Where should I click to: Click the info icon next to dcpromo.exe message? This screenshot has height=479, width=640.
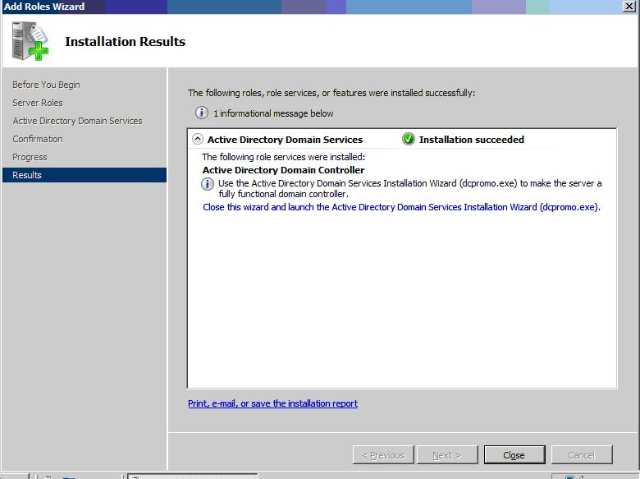(208, 184)
